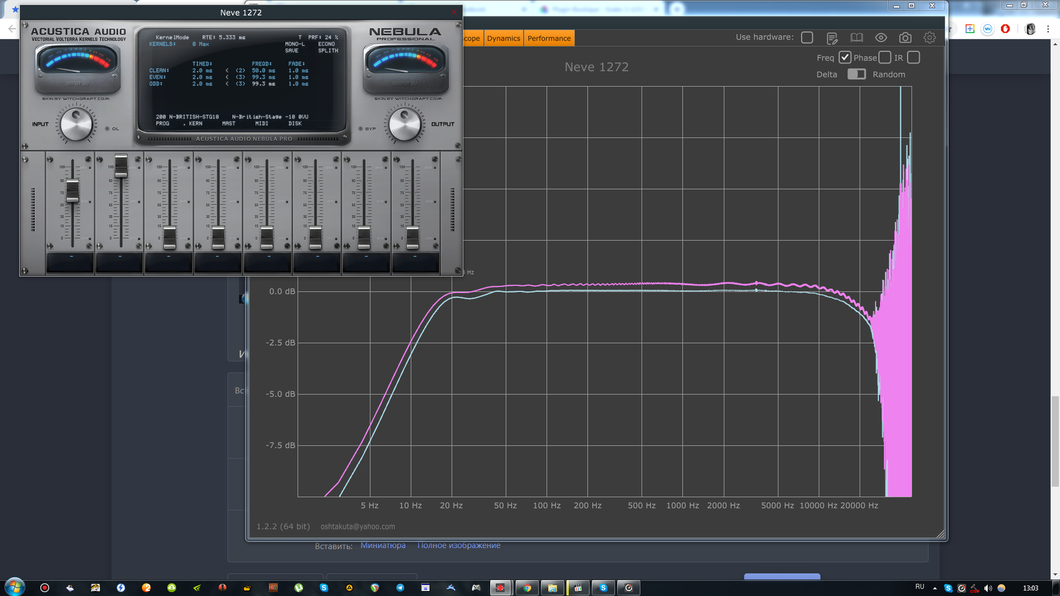Open the MIDI page in Nebula display
Image resolution: width=1060 pixels, height=596 pixels.
click(x=262, y=124)
